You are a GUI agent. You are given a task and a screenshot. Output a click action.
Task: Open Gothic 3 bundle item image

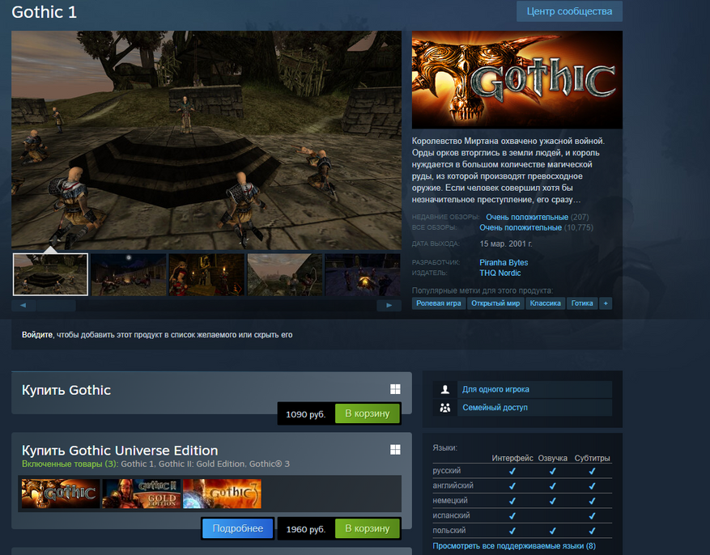[x=222, y=494]
